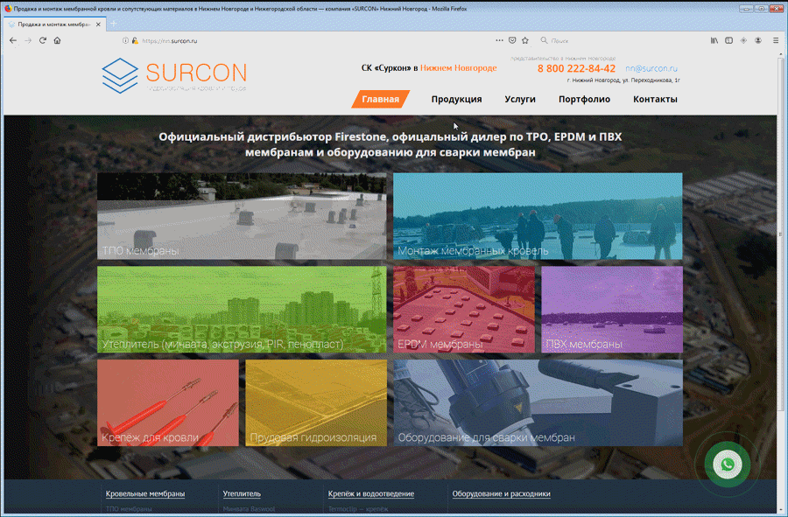Show site information via the info icon
The width and height of the screenshot is (788, 517).
[x=125, y=40]
